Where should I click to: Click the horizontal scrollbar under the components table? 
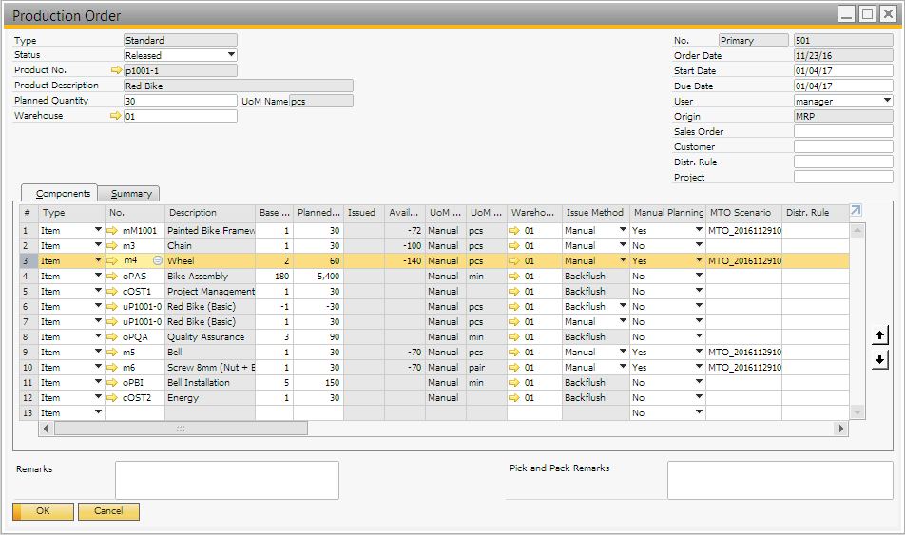pyautogui.click(x=181, y=429)
